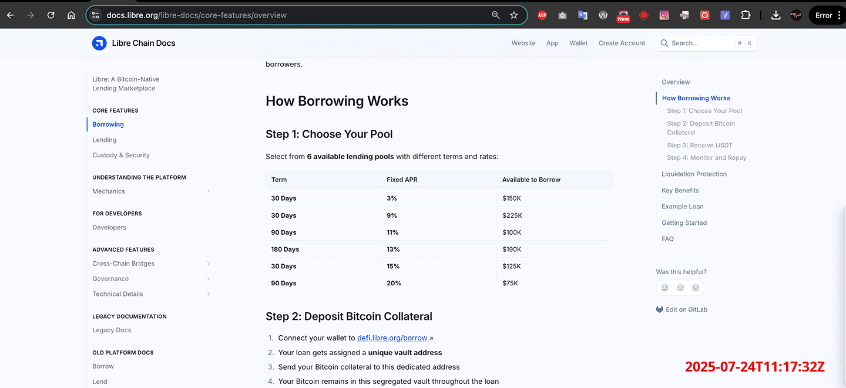
Task: Click the browser home icon
Action: coord(71,15)
